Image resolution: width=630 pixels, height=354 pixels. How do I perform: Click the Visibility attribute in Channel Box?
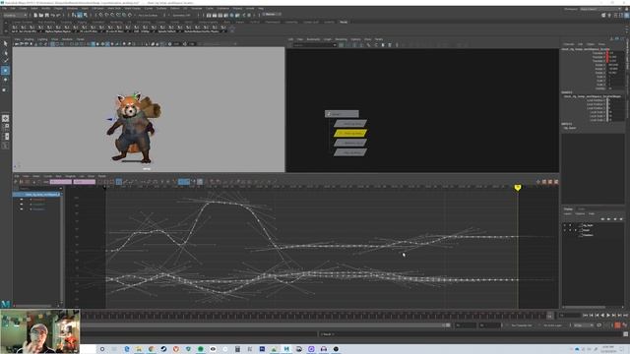[600, 88]
